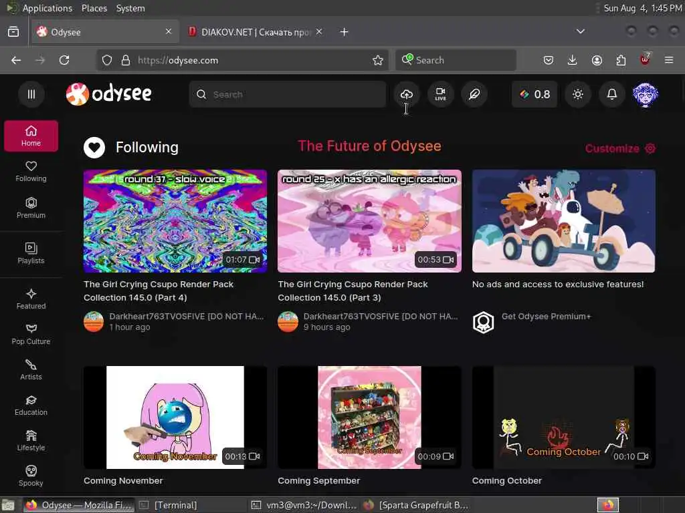Open the Firefox View icon
Image resolution: width=685 pixels, height=513 pixels.
13,31
